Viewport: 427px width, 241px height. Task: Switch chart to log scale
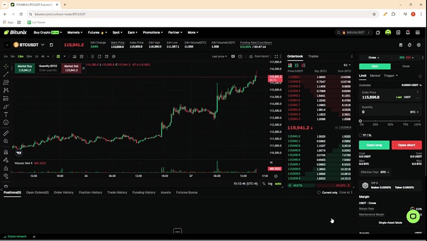pos(270,184)
